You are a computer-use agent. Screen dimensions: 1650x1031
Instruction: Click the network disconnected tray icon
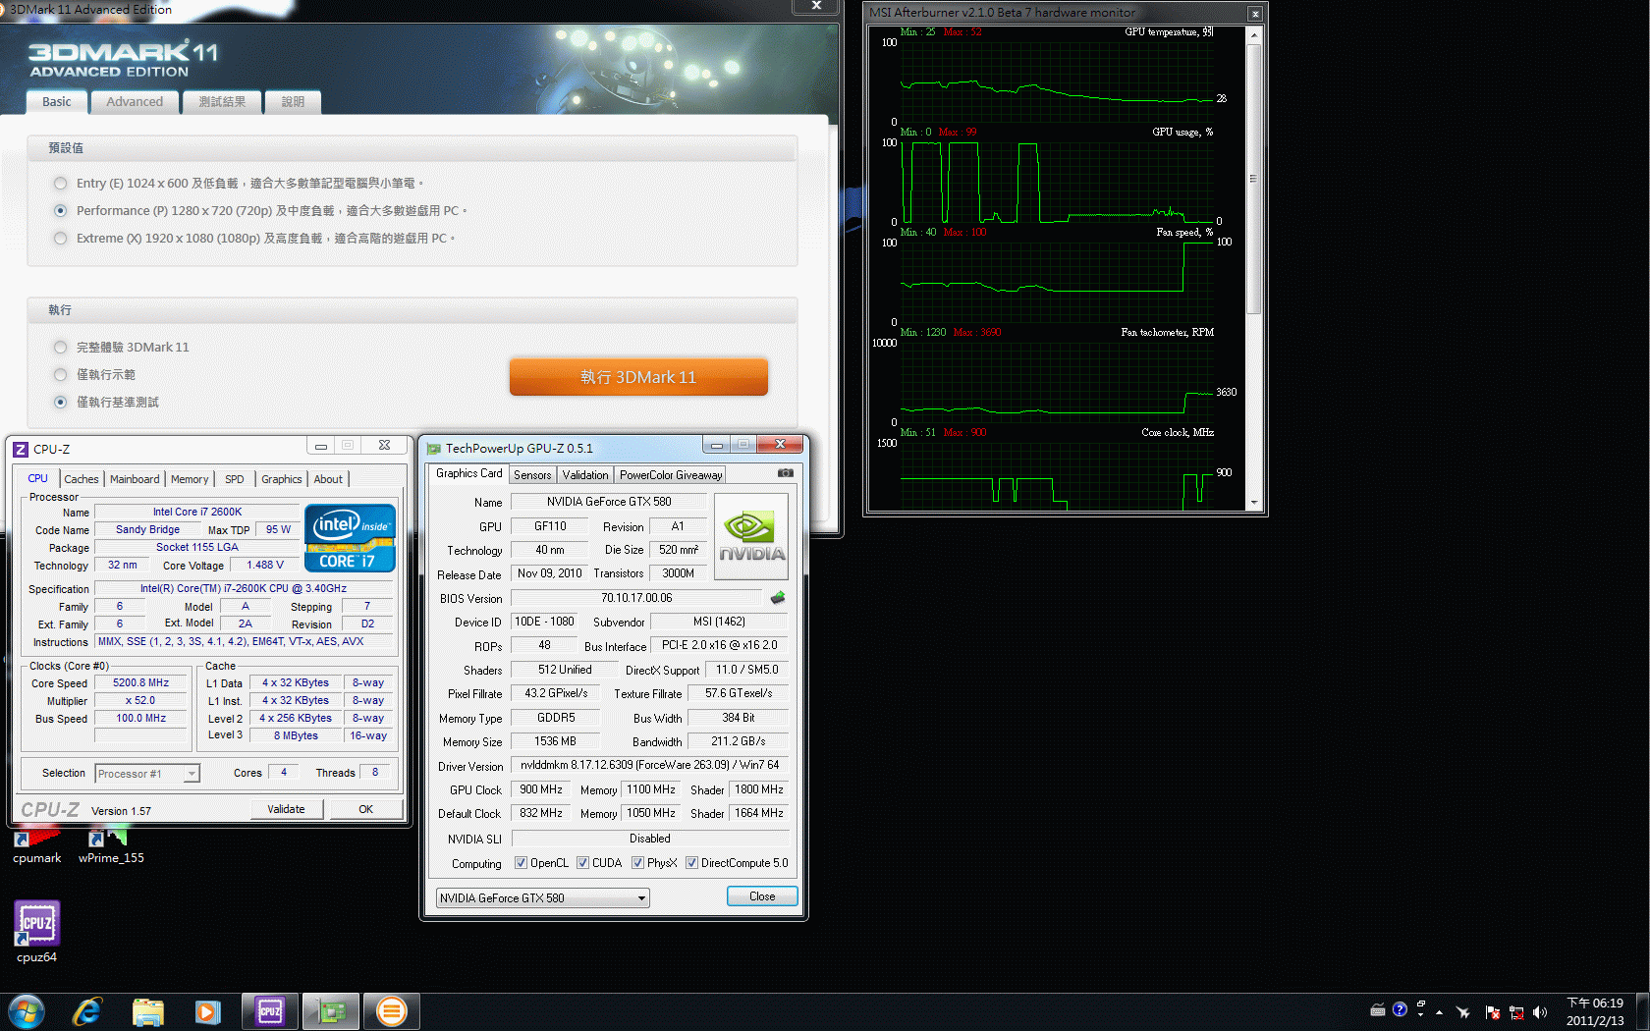pos(1516,1012)
